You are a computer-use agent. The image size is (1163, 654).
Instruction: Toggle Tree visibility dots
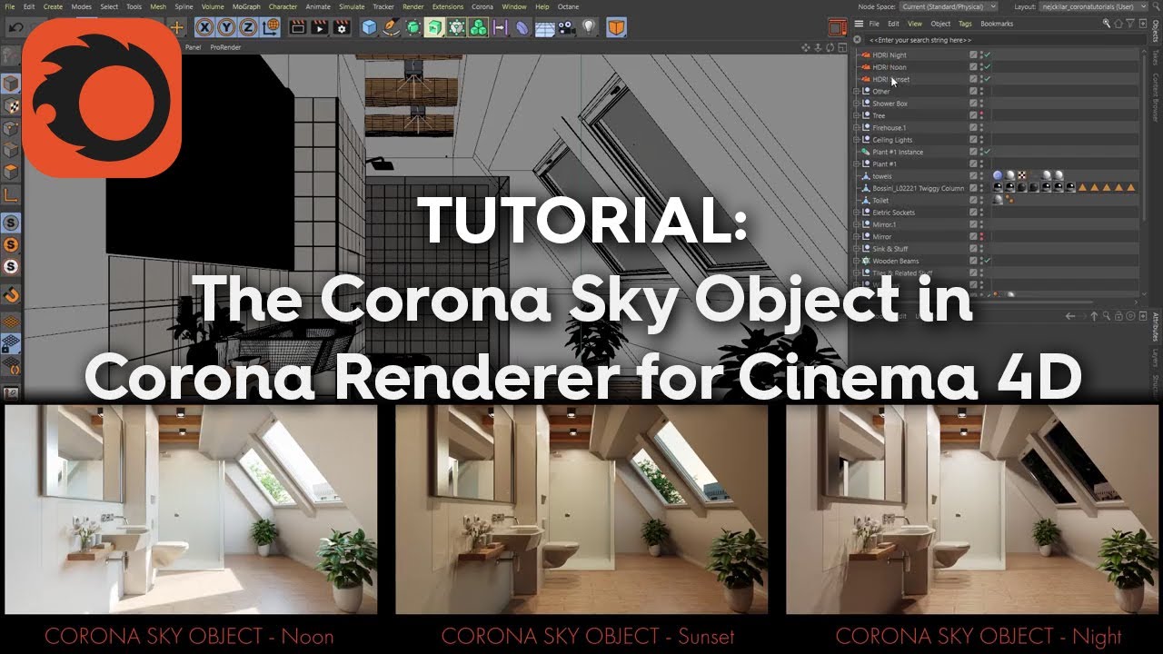[x=981, y=115]
